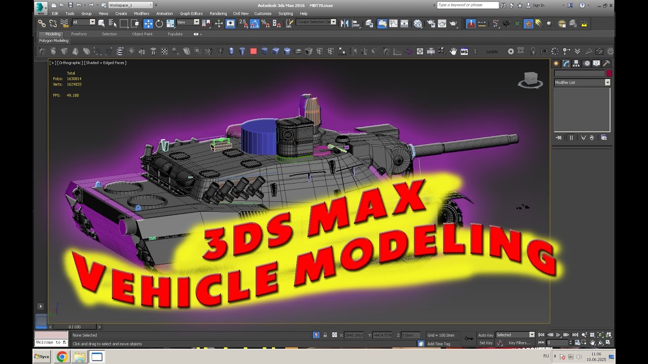Expand the Polygon Modeling panel
This screenshot has height=364, width=648.
(x=54, y=40)
